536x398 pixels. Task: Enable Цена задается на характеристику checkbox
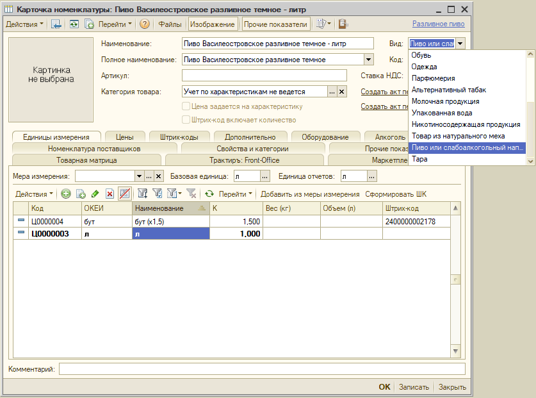pyautogui.click(x=186, y=107)
